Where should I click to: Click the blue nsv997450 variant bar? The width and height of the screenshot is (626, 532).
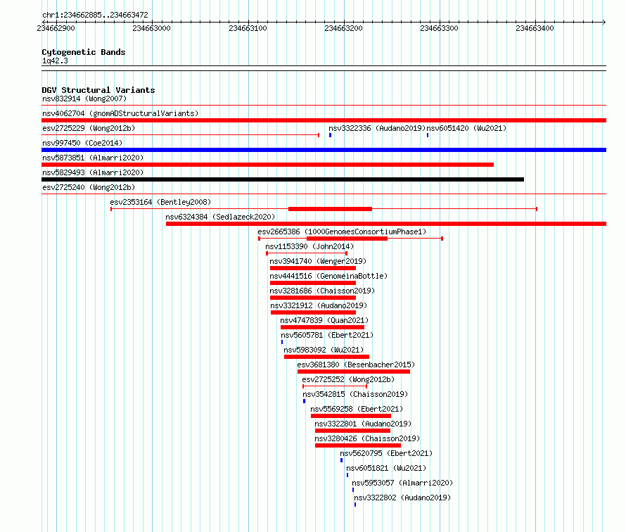click(x=324, y=150)
